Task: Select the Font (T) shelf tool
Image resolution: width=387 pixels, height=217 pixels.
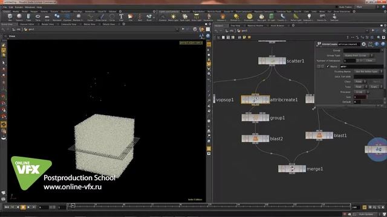Action: 121,17
